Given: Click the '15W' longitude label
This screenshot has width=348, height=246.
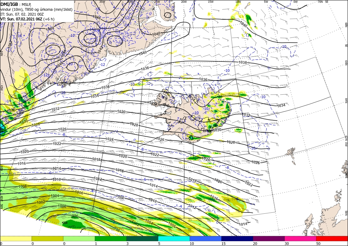Looking at the screenshot, I should 211,2.
